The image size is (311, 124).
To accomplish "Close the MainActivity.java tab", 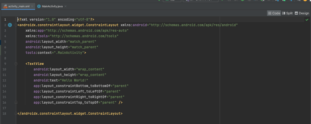I will [65, 6].
